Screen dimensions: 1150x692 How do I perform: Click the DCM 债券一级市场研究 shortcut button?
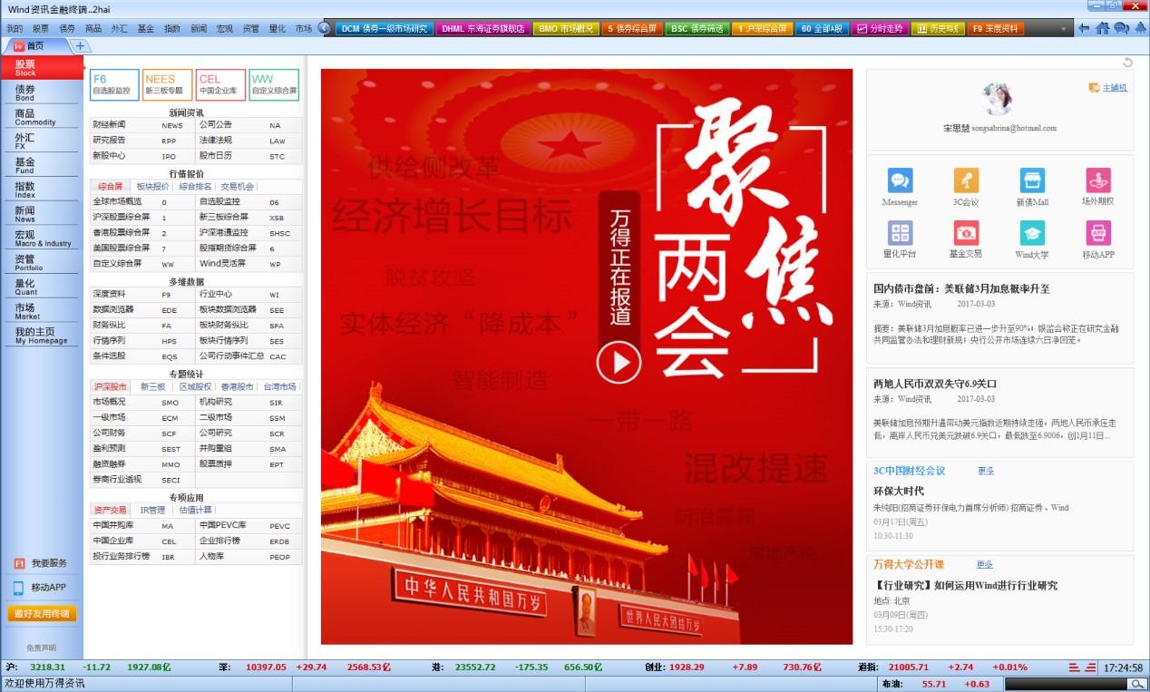[x=385, y=28]
